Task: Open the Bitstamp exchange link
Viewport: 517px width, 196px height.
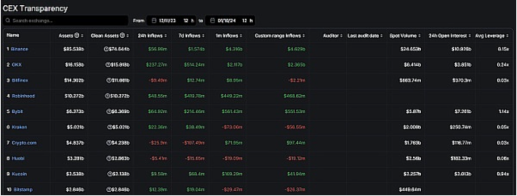Action: (23, 190)
